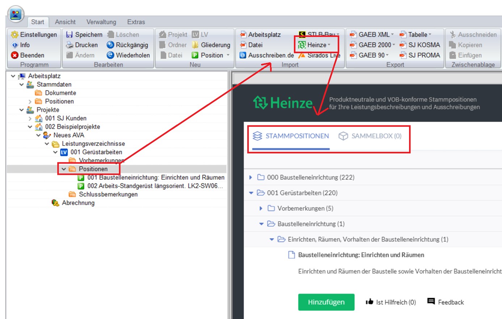
Task: Collapse 001 Gerüstarbeiten (220) in Heinze
Action: point(251,193)
